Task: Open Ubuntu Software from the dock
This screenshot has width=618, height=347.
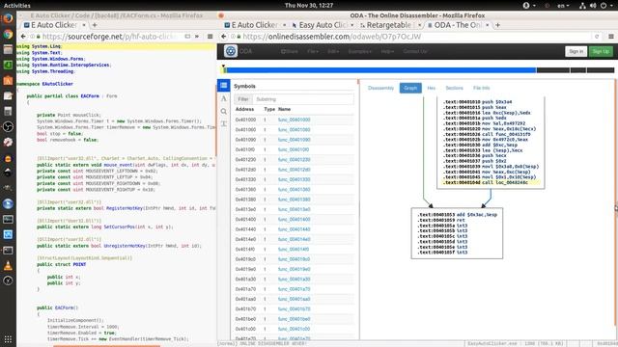Action: 8,81
